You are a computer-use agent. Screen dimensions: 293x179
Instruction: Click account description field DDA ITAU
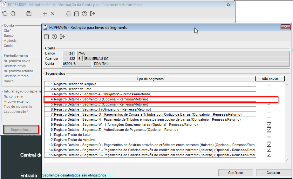pyautogui.click(x=191, y=64)
